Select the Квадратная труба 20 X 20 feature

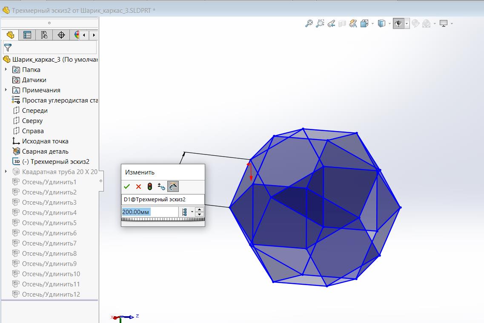click(x=54, y=172)
